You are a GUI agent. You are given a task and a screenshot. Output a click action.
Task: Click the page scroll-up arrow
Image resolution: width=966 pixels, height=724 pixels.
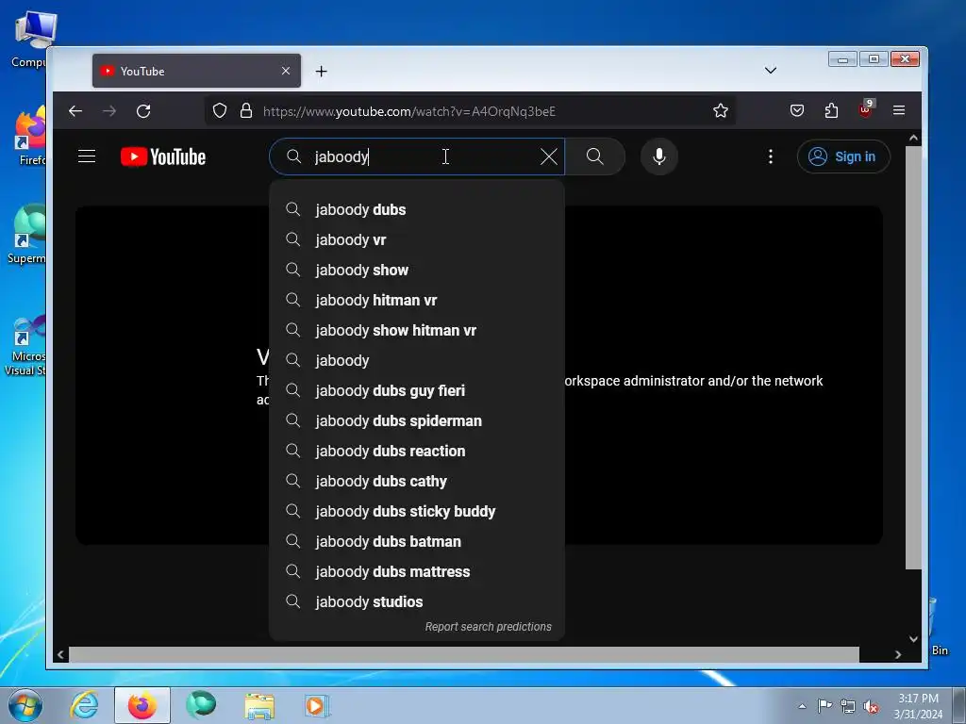point(913,138)
